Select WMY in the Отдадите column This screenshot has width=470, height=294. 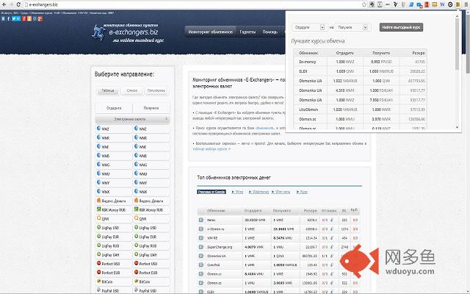pyautogui.click(x=113, y=183)
